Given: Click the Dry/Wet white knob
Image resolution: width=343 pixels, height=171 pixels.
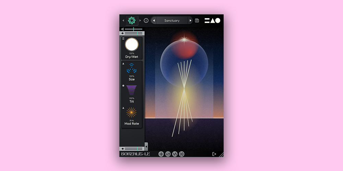Looking at the screenshot, I should pos(132,44).
